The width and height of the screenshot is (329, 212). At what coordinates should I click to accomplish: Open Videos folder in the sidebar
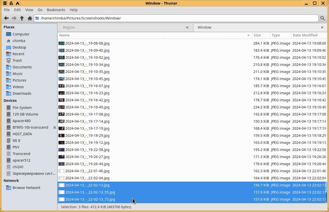click(x=18, y=87)
